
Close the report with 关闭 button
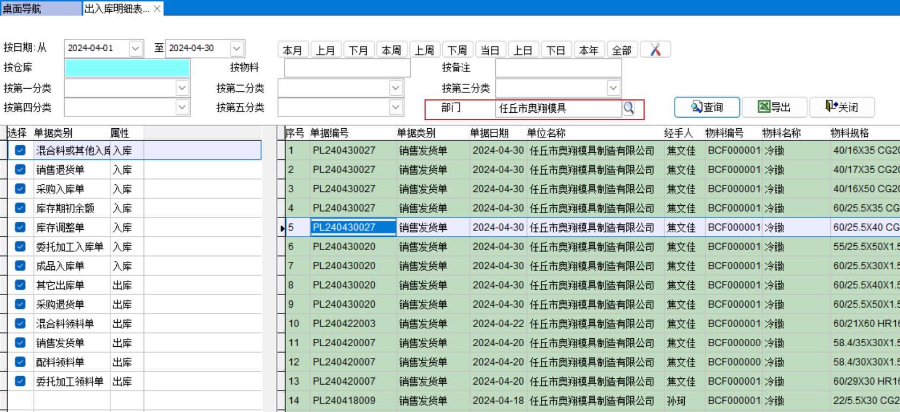(842, 107)
